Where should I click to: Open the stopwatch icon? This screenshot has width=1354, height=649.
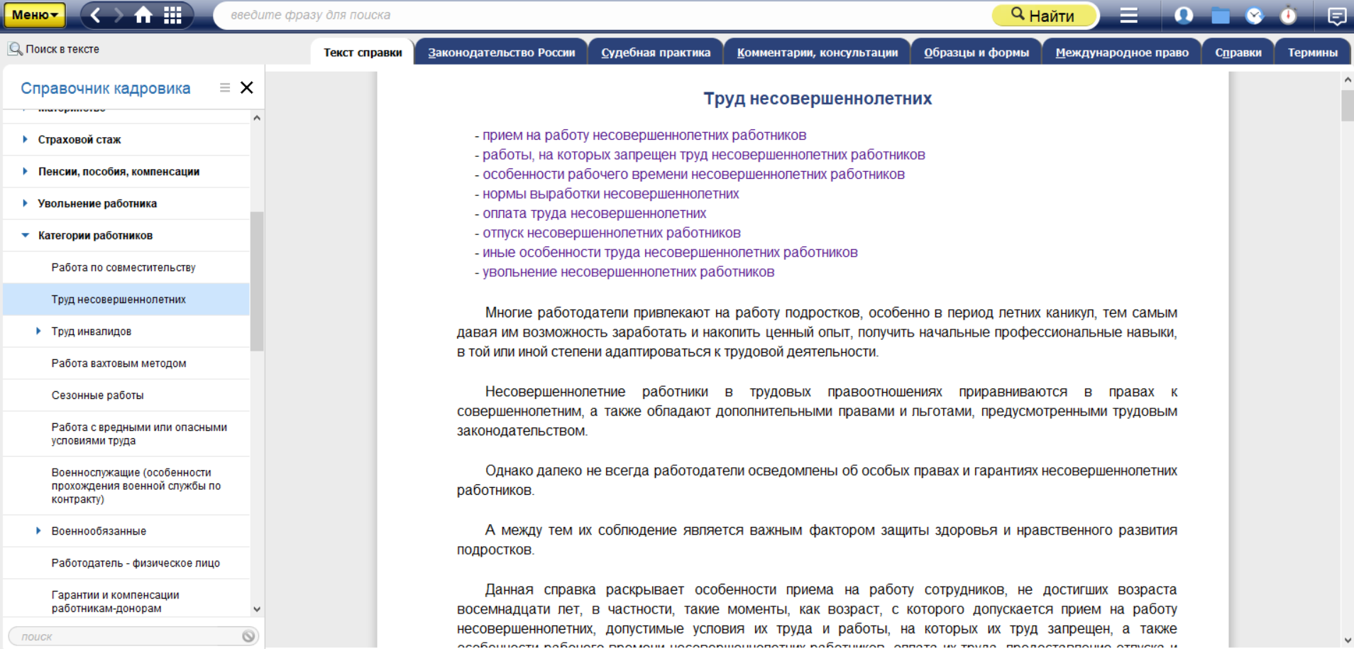pos(1288,15)
